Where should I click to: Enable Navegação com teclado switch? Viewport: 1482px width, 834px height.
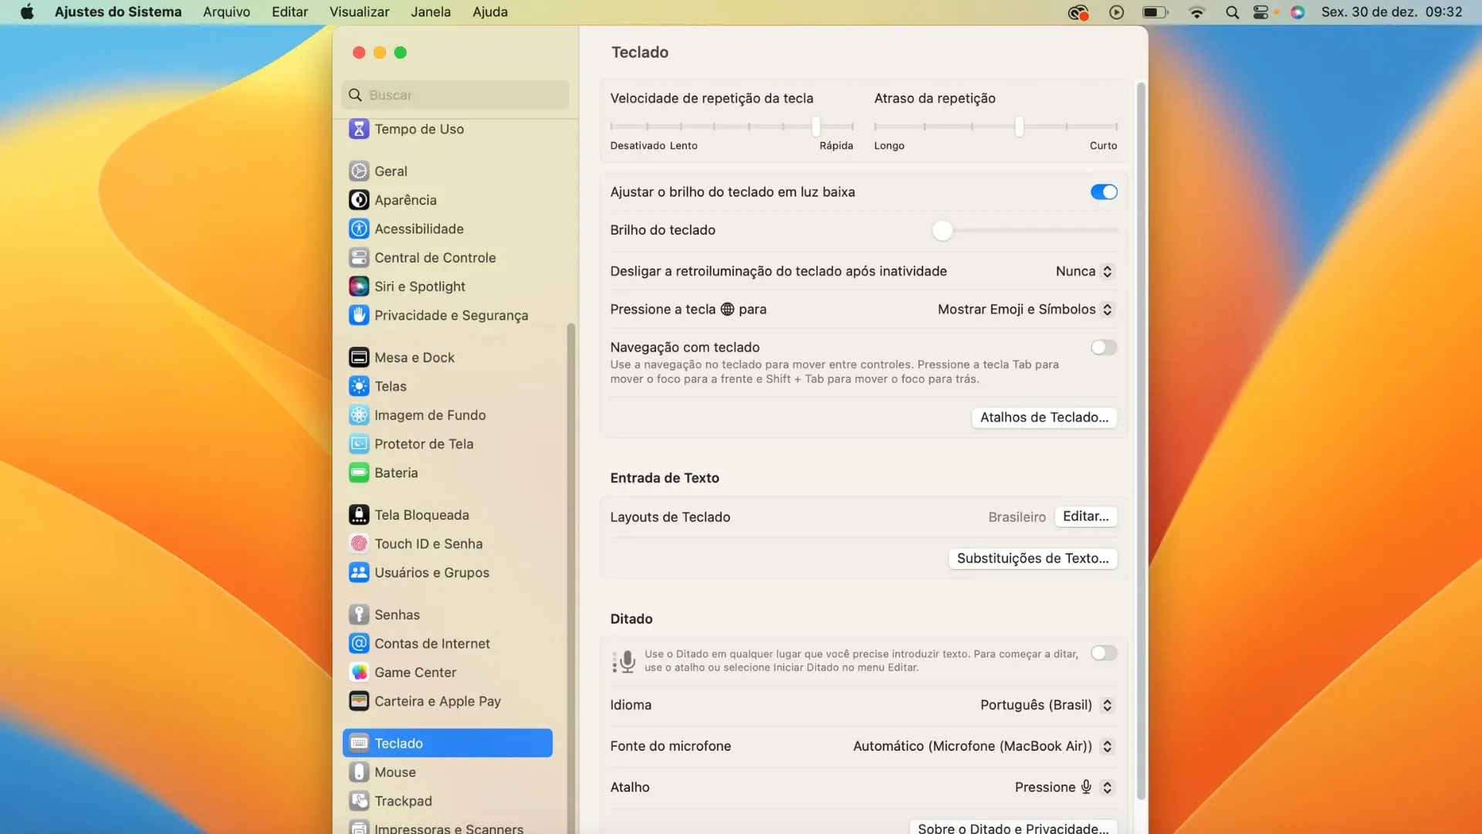tap(1103, 347)
